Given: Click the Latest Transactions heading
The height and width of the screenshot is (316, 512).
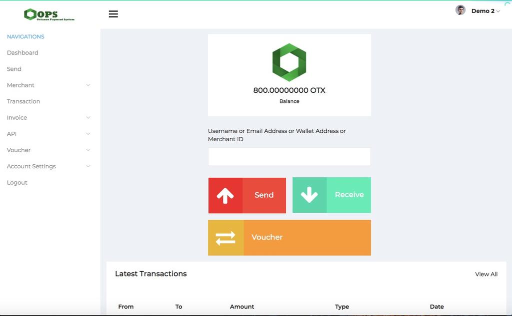Looking at the screenshot, I should pyautogui.click(x=151, y=274).
